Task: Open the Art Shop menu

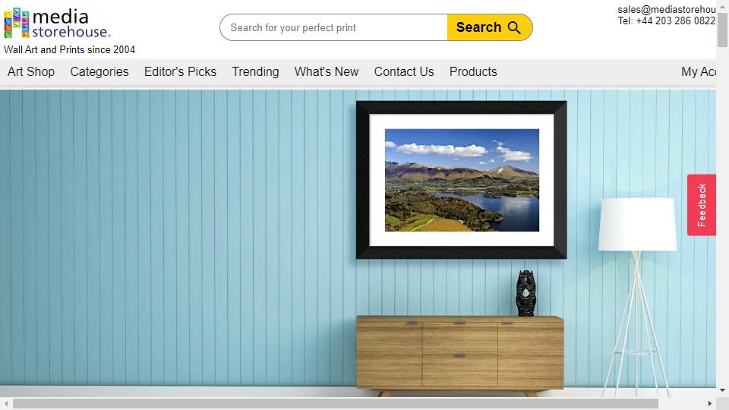Action: pos(31,71)
